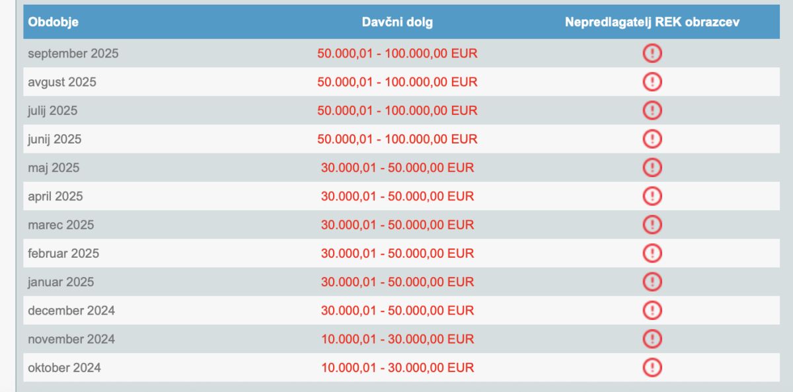The width and height of the screenshot is (793, 392).
Task: Click warning icon for december 2024
Action: (x=652, y=311)
